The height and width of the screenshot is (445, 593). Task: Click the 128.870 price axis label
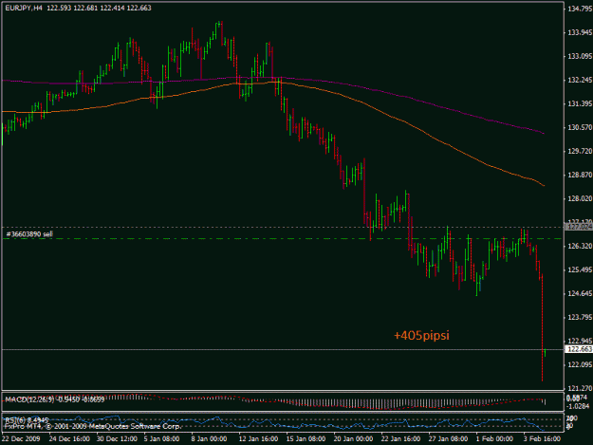(580, 175)
